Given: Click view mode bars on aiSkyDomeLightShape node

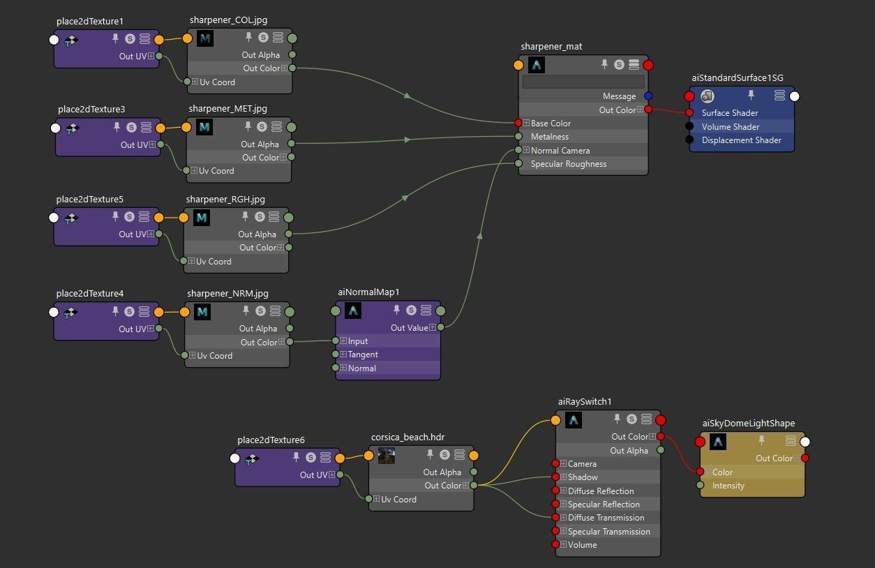Looking at the screenshot, I should coord(791,441).
